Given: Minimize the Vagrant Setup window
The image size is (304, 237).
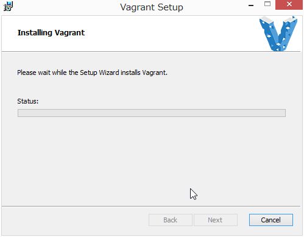Looking at the screenshot, I should pos(251,5).
